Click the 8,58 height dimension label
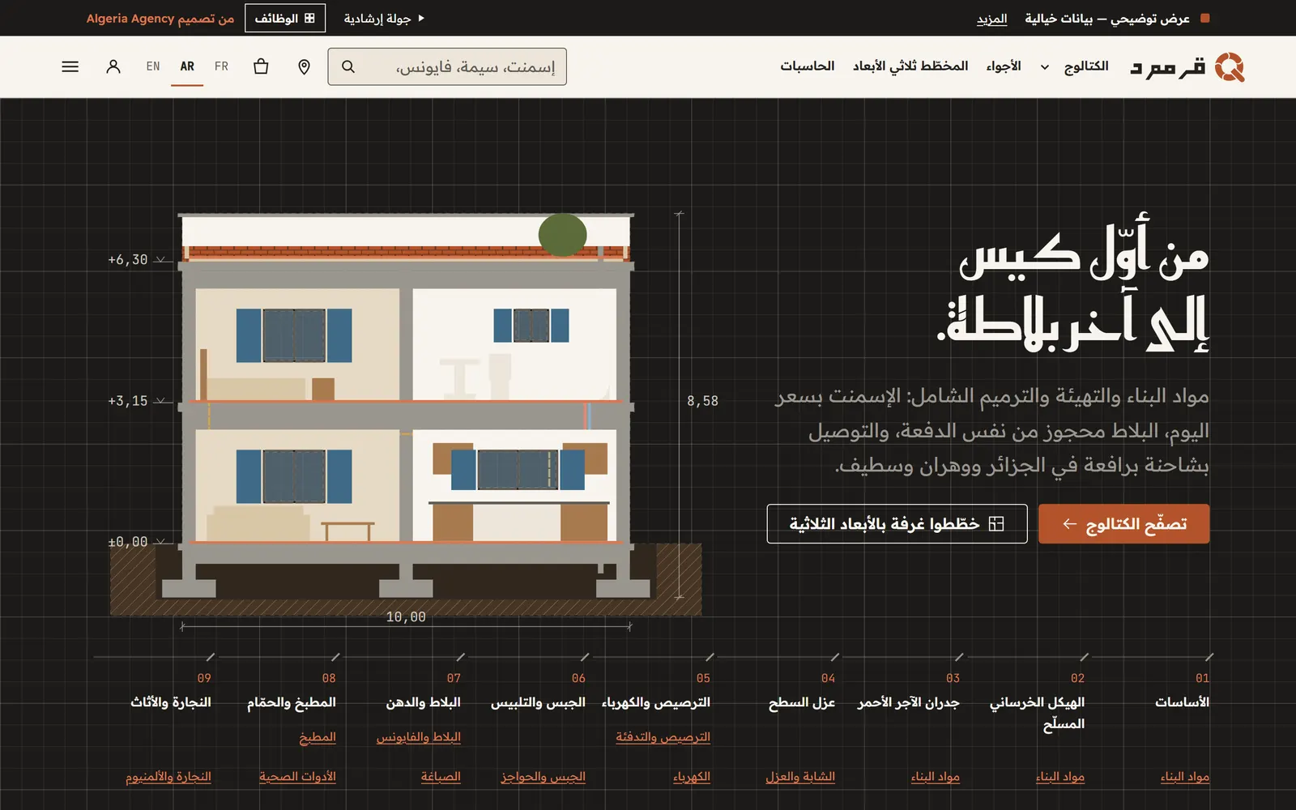1296x810 pixels. point(702,400)
